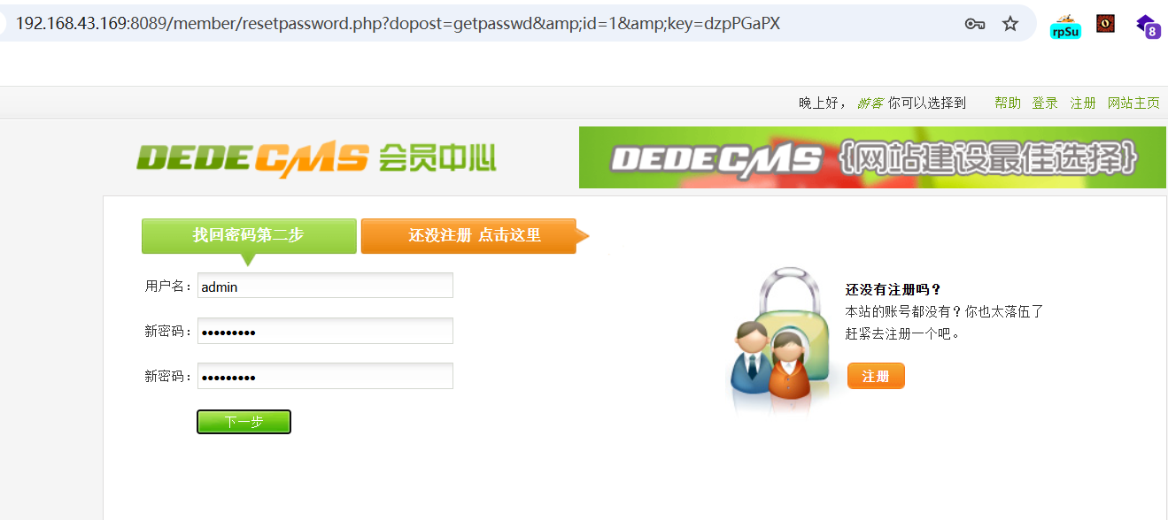Go to 网站主页 link
Image resolution: width=1168 pixels, height=520 pixels.
tap(1133, 103)
